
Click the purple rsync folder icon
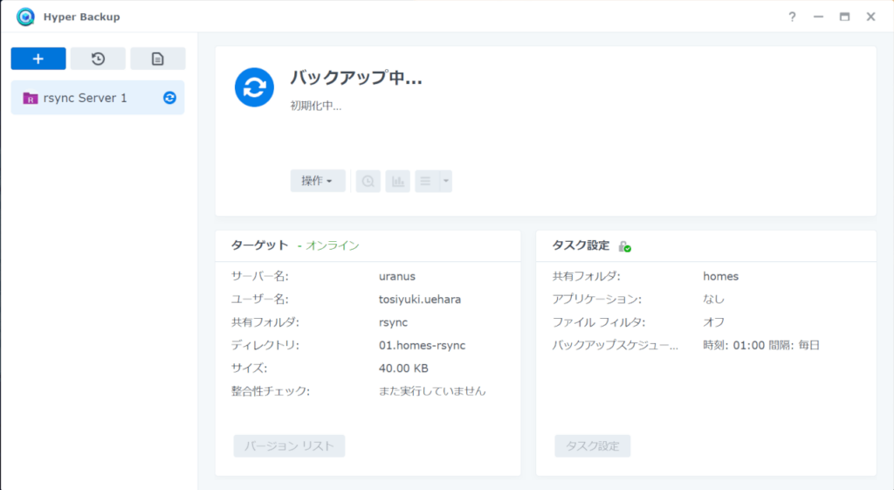coord(31,98)
